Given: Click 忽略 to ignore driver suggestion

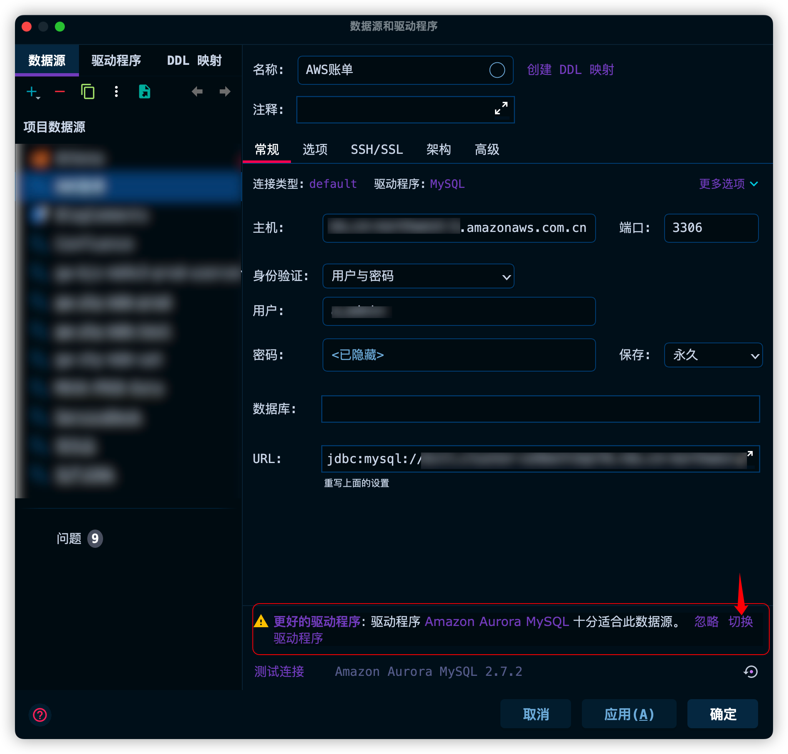Looking at the screenshot, I should (706, 622).
